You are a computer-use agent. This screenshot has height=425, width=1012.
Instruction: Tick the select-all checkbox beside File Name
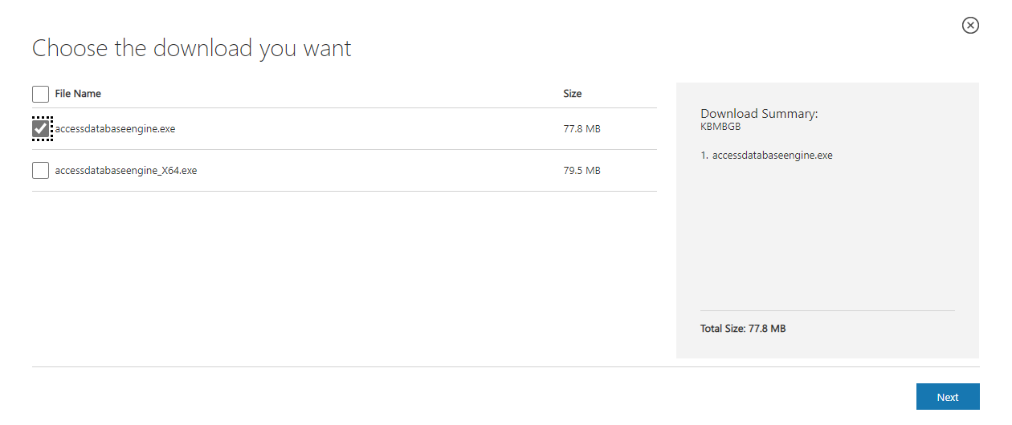[x=40, y=94]
